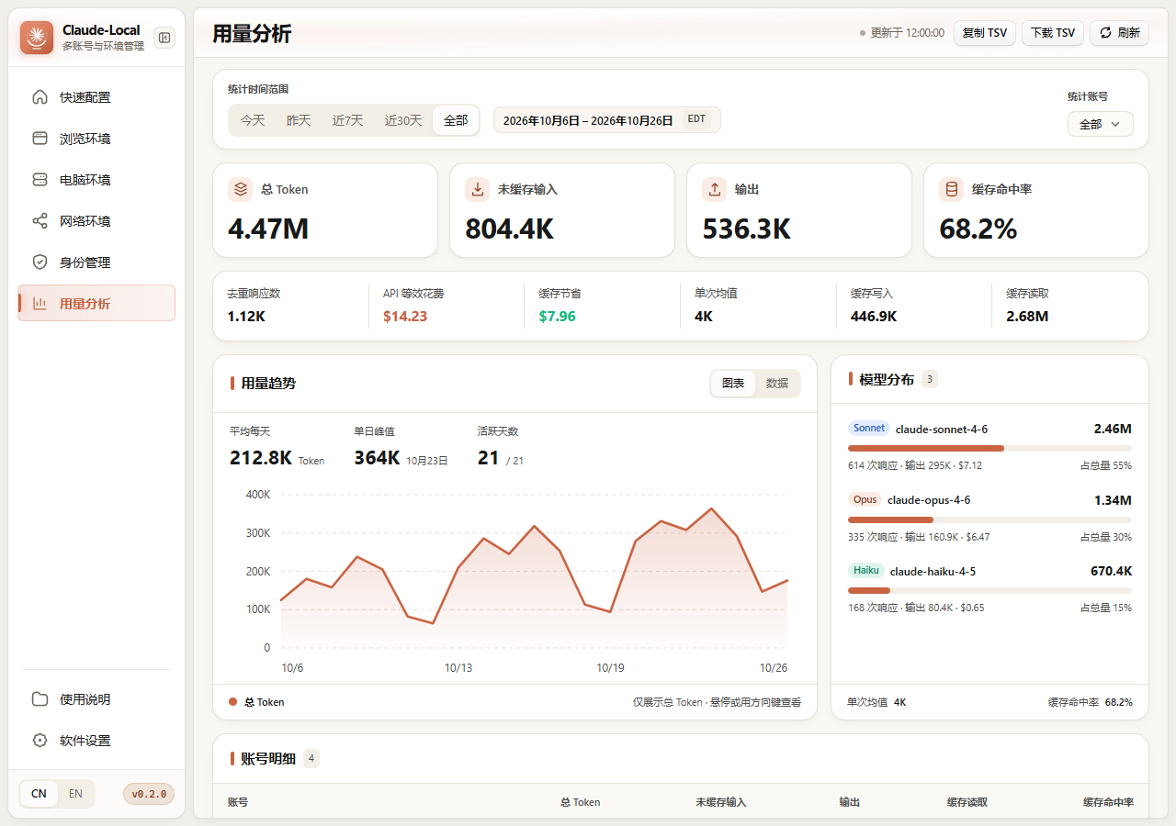Screen dimensions: 1176x826
Task: Click the 下载 TSV button
Action: click(x=1053, y=33)
